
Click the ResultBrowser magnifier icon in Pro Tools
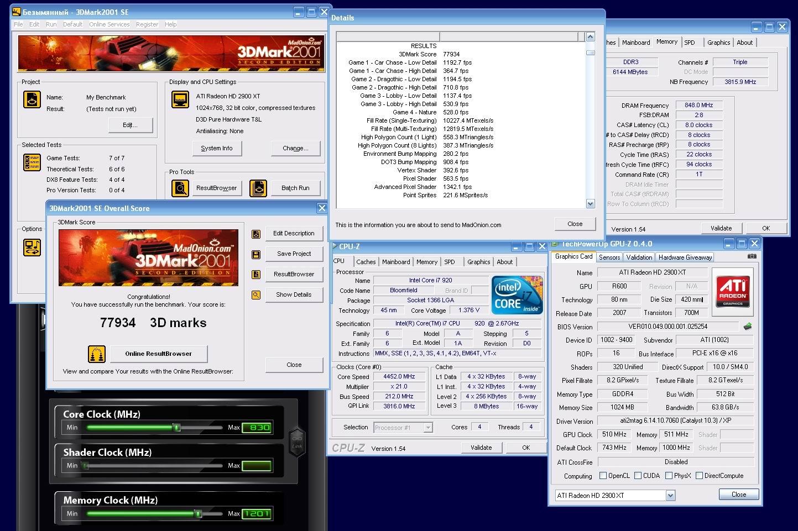[x=180, y=188]
